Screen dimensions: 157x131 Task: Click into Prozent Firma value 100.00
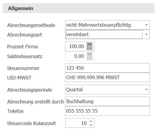point(76,47)
